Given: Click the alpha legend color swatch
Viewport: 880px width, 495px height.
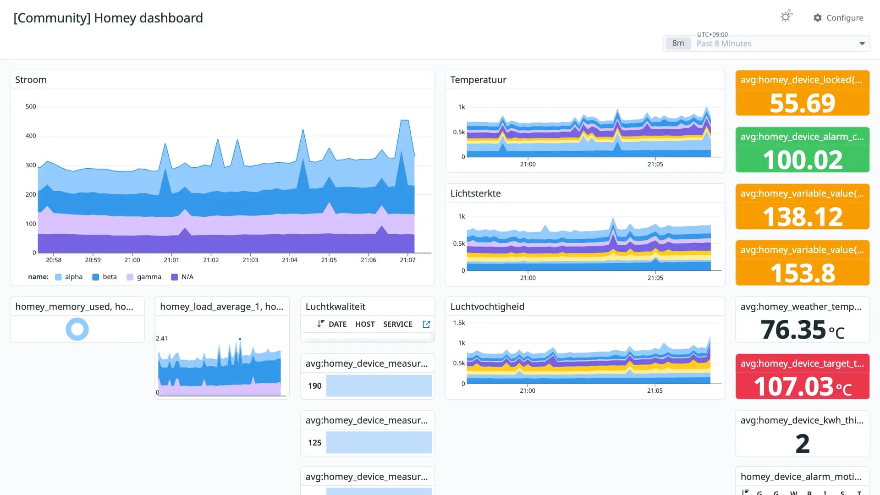Looking at the screenshot, I should pyautogui.click(x=58, y=277).
